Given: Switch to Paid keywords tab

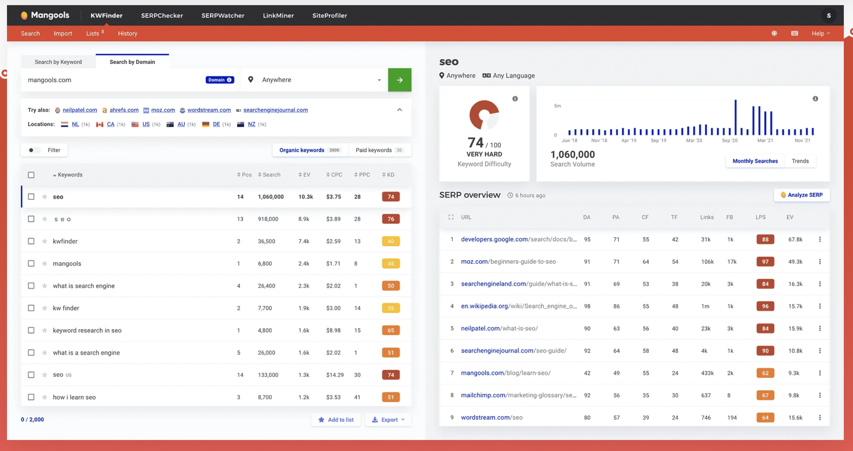Looking at the screenshot, I should 379,150.
